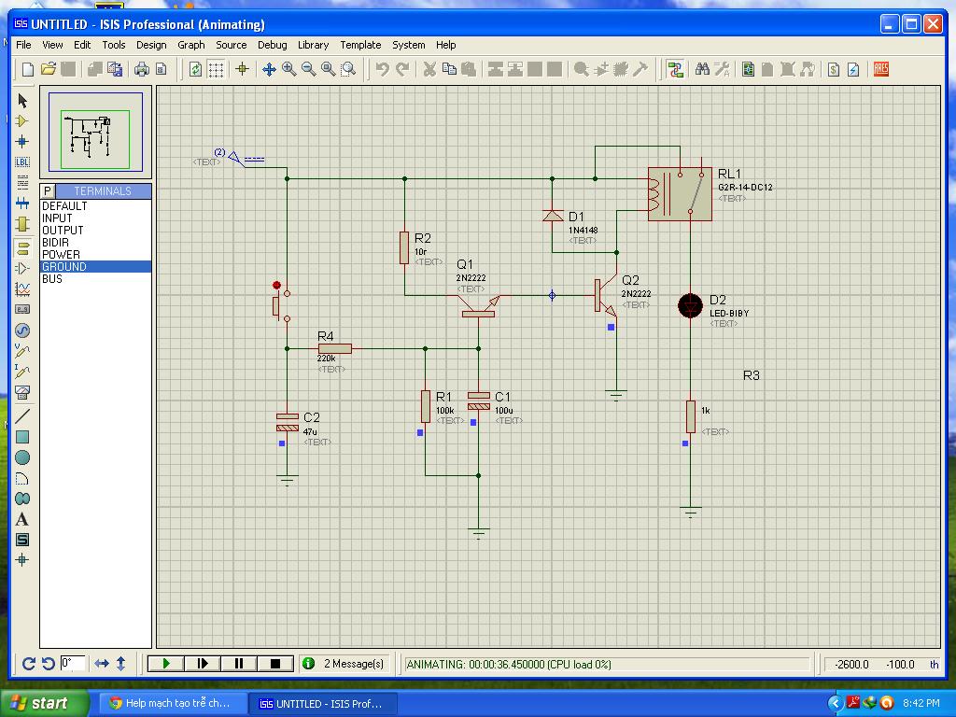Click the Zoom In magnifier
The width and height of the screenshot is (956, 717).
[x=289, y=69]
